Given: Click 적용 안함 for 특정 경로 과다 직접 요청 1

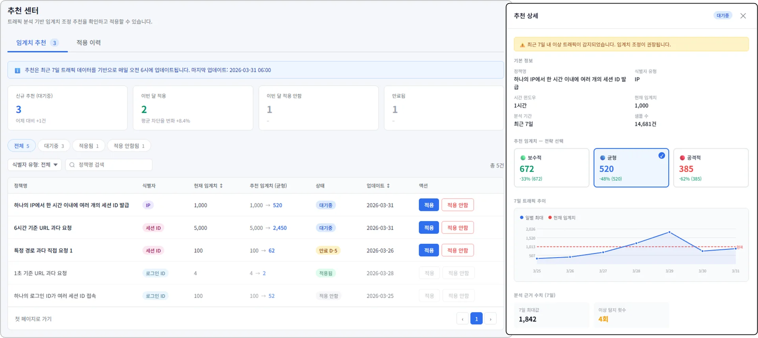Looking at the screenshot, I should (x=457, y=250).
